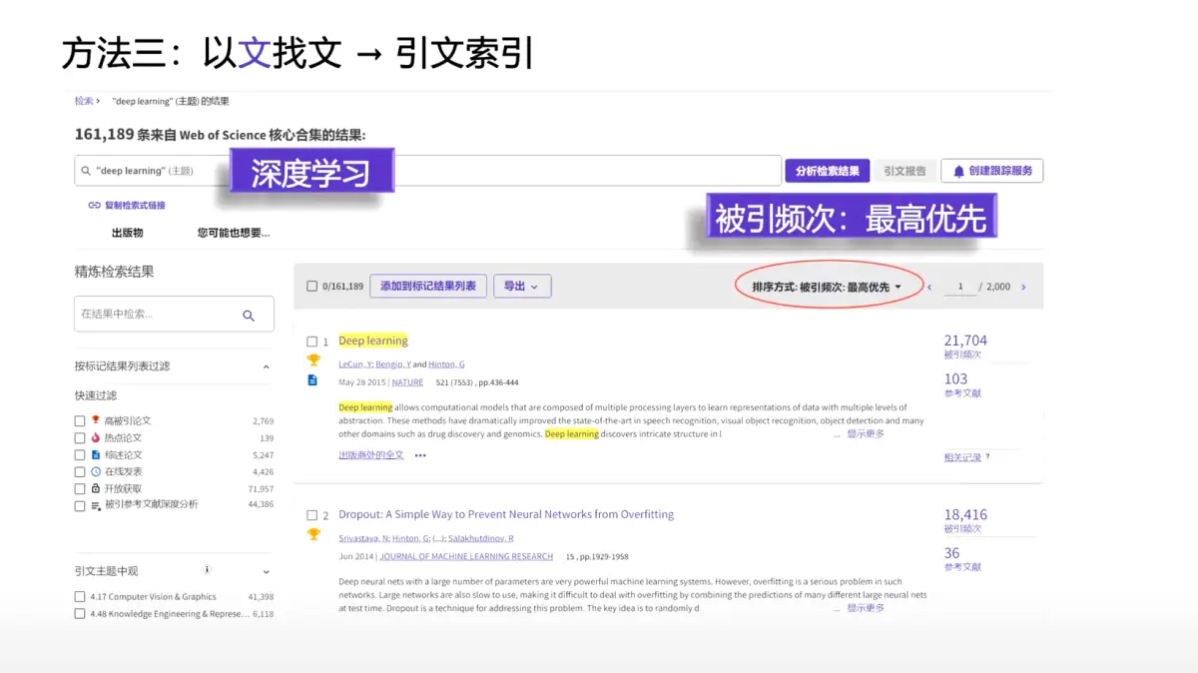Click trophy icon beside Dropout result

click(x=313, y=534)
